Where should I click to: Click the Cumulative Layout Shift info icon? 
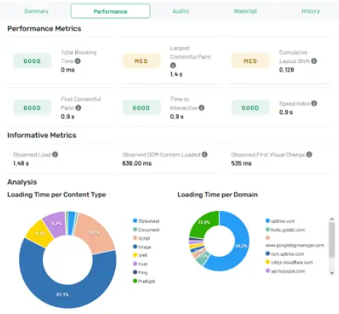tap(314, 61)
